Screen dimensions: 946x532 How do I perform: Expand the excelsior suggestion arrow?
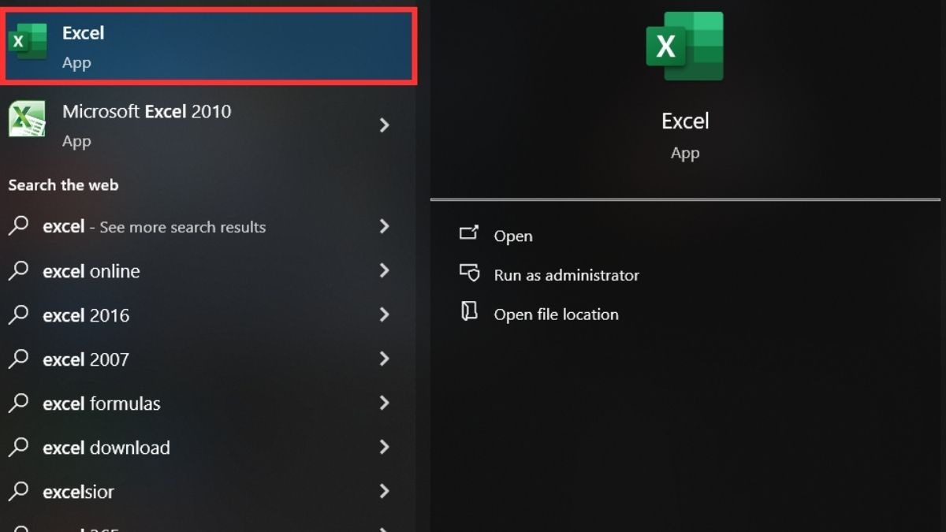click(x=385, y=491)
